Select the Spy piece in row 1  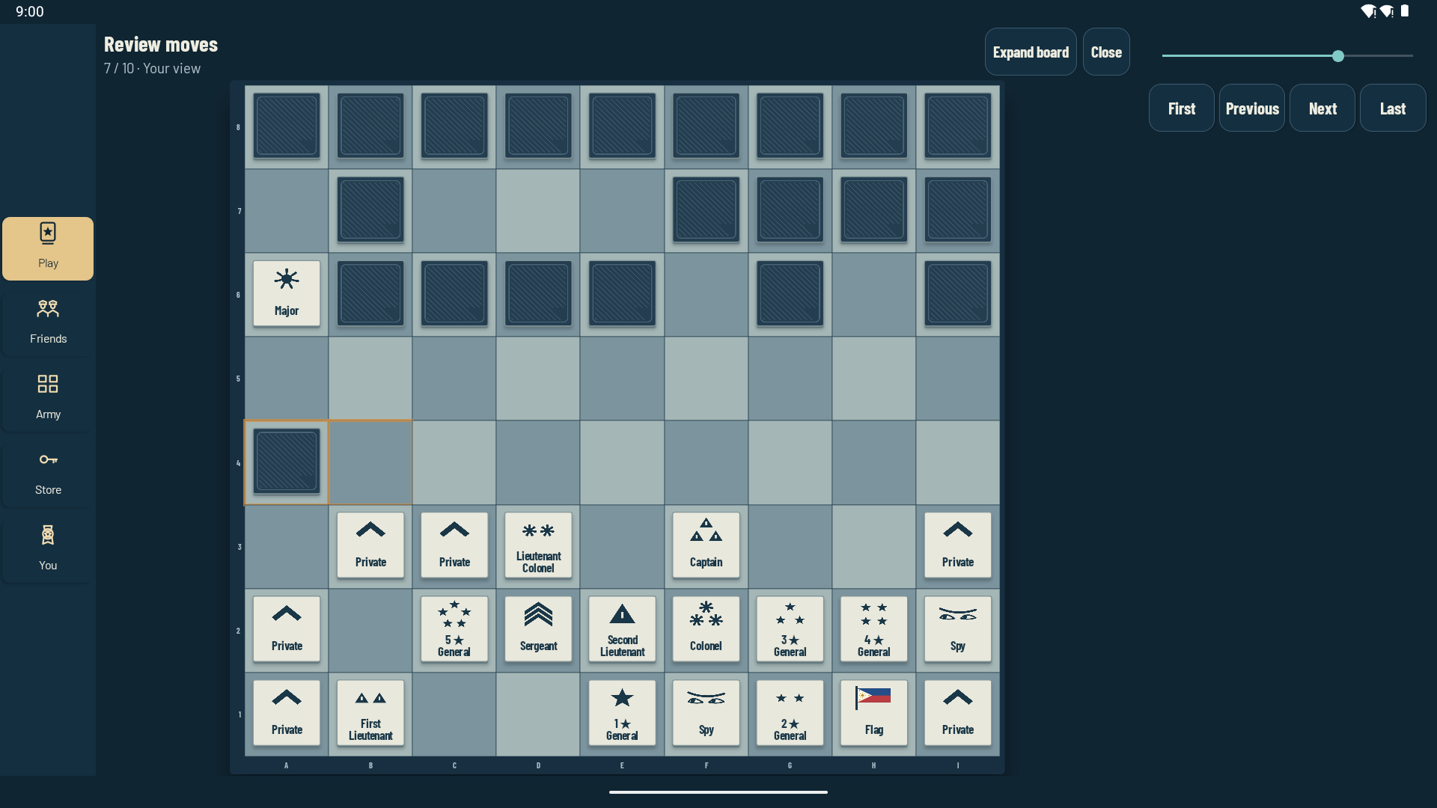[x=706, y=713]
